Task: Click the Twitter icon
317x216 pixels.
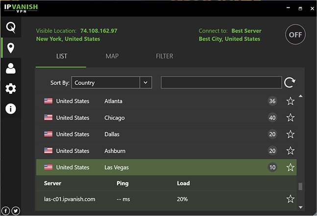Action: [16, 211]
